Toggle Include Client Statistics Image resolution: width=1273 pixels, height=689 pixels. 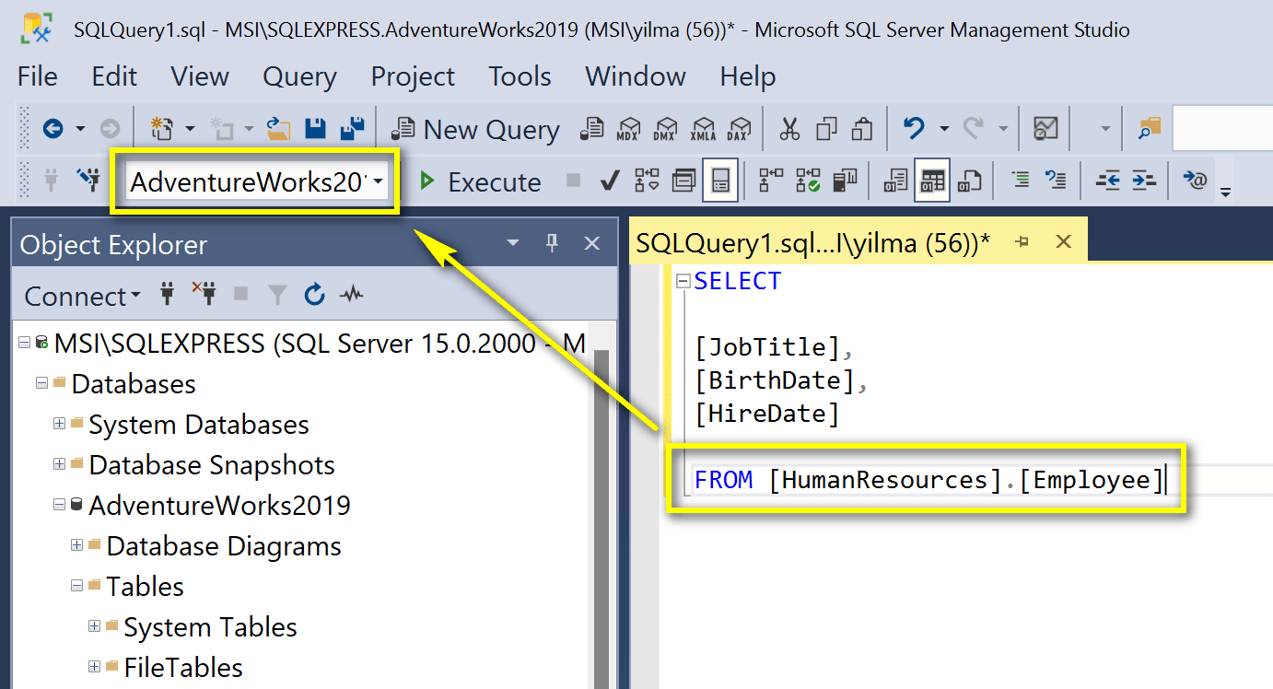pos(845,181)
